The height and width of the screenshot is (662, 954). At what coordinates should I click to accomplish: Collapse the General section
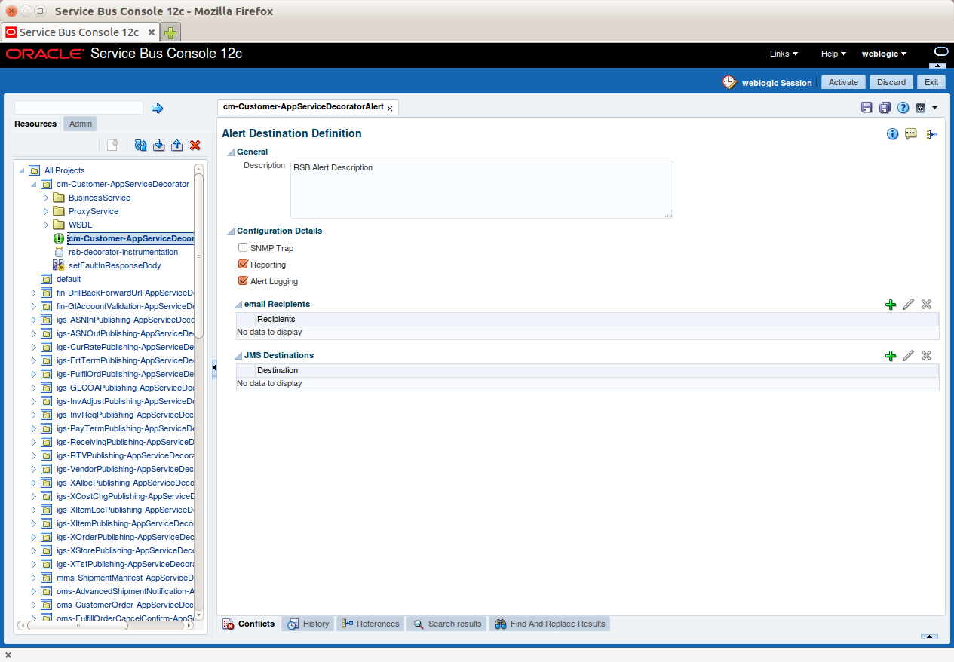231,152
